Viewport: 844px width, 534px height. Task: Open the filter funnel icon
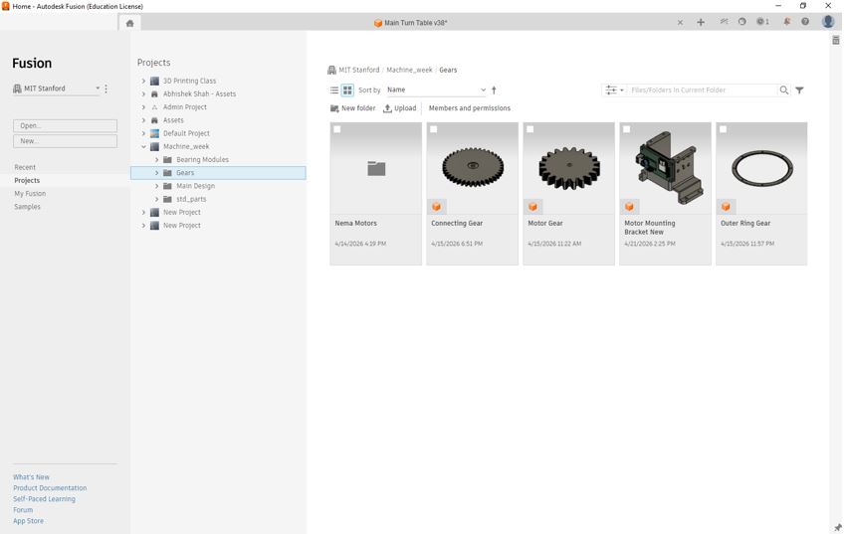799,90
